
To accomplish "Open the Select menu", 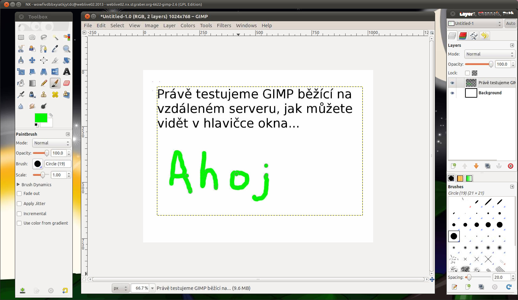I will click(x=117, y=26).
